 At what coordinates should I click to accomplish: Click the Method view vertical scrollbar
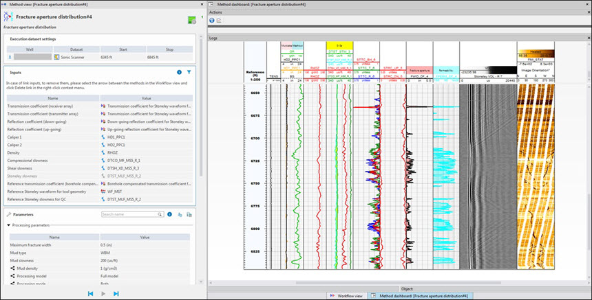coord(201,107)
